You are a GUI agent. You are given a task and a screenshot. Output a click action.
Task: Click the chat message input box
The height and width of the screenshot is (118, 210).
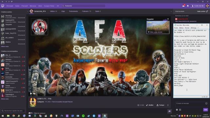tap(192, 104)
